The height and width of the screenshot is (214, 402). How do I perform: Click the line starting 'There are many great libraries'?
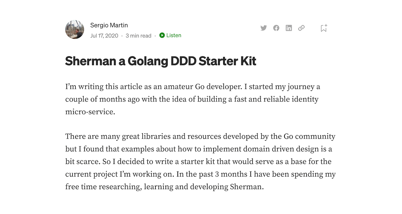coord(200,137)
